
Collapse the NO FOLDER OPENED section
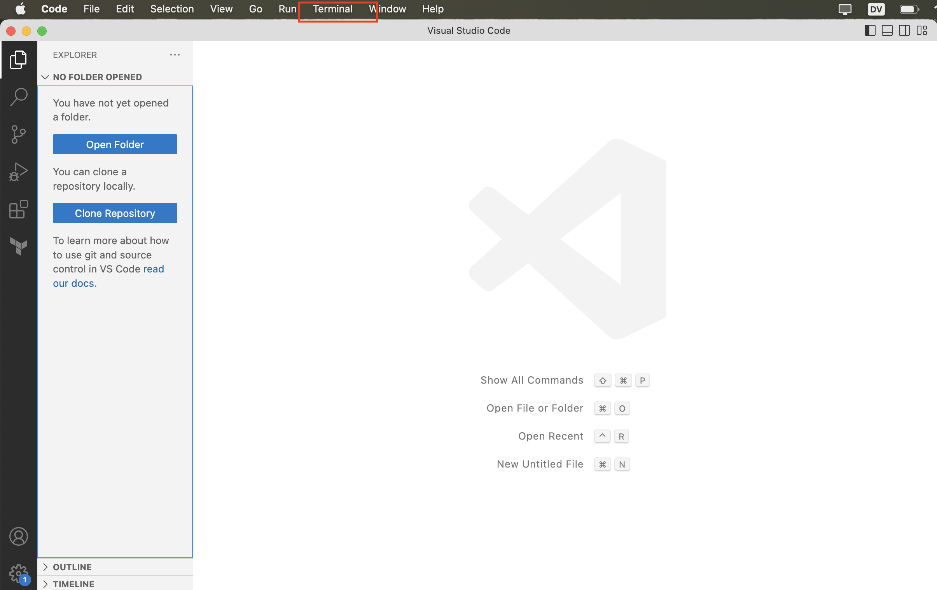point(45,77)
